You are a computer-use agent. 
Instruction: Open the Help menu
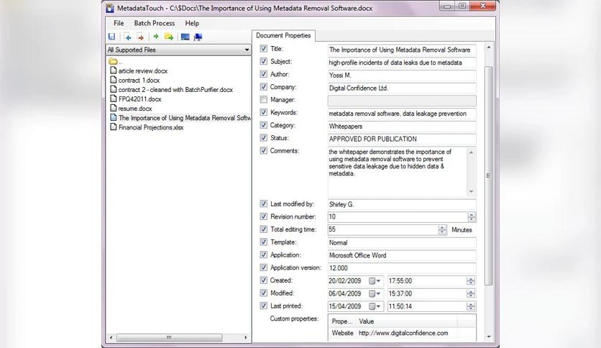[192, 23]
